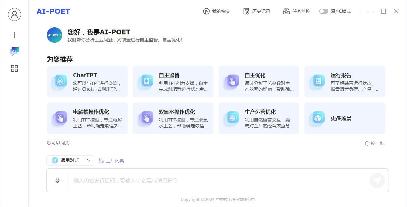Click the 换一批 refresh icon
407x207 pixels.
[367, 143]
